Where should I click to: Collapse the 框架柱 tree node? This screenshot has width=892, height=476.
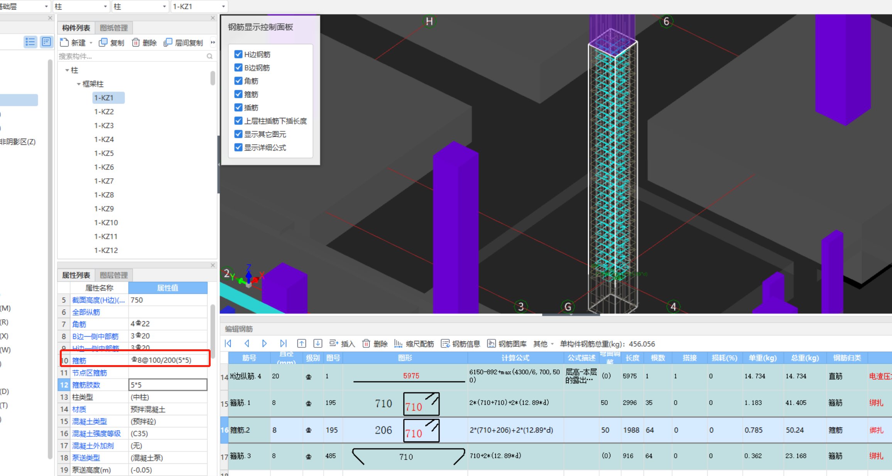click(78, 84)
